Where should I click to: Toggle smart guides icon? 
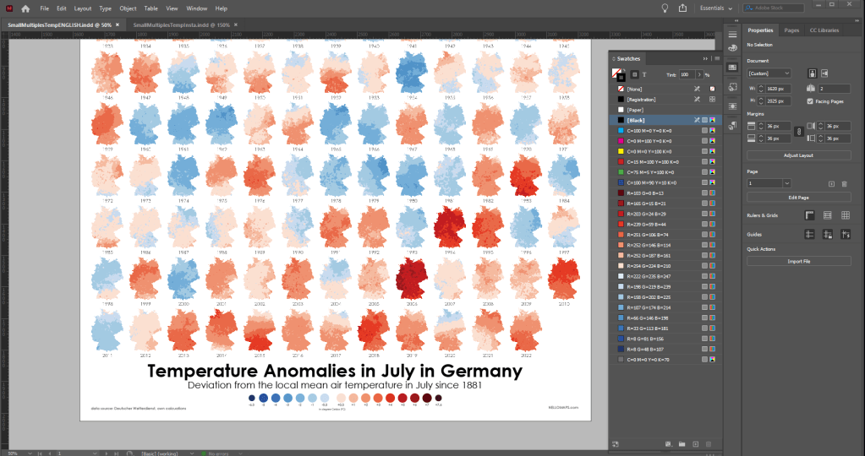point(846,235)
